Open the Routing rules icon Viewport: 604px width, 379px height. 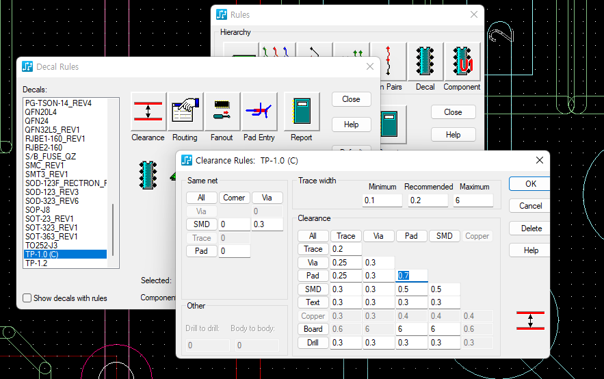[x=185, y=111]
